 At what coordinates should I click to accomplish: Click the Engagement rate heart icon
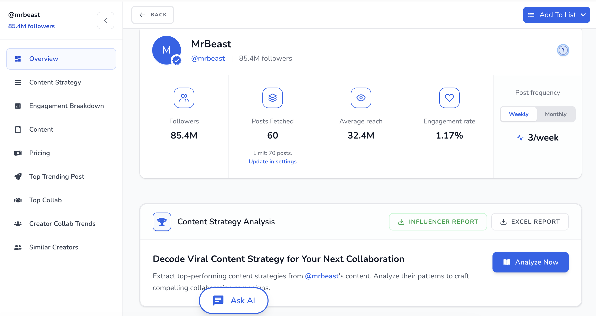(449, 98)
